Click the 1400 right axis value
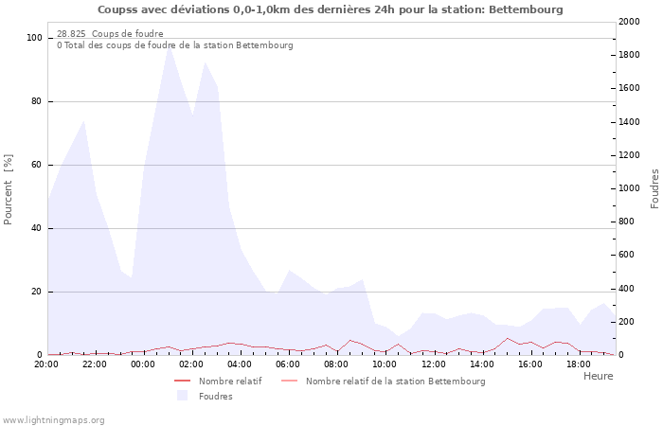The image size is (663, 426). (x=629, y=122)
